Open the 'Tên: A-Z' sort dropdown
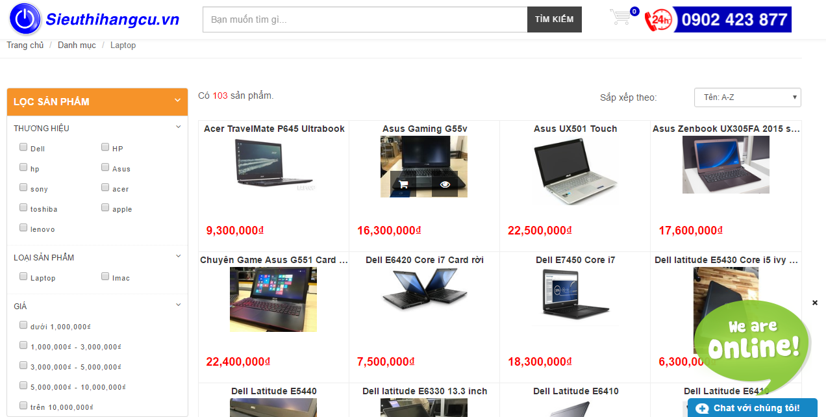This screenshot has height=417, width=826. coord(747,97)
